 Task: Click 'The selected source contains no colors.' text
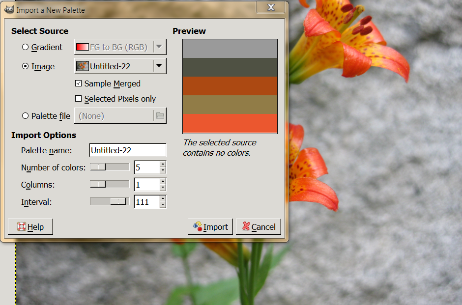pos(220,147)
